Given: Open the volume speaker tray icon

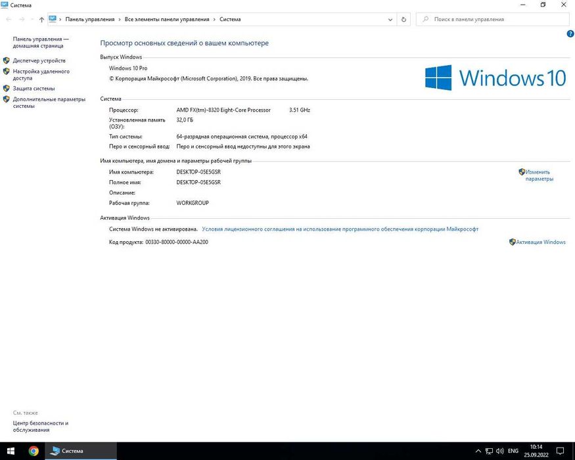Looking at the screenshot, I should pyautogui.click(x=499, y=451).
